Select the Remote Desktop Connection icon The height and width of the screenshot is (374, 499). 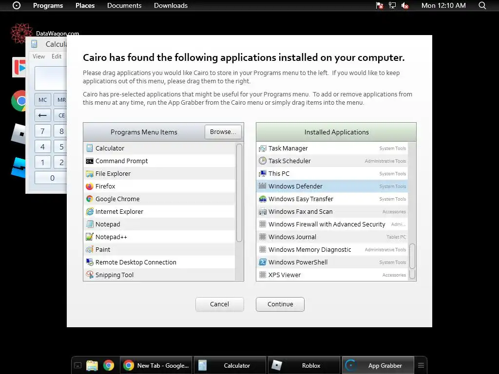tap(90, 262)
